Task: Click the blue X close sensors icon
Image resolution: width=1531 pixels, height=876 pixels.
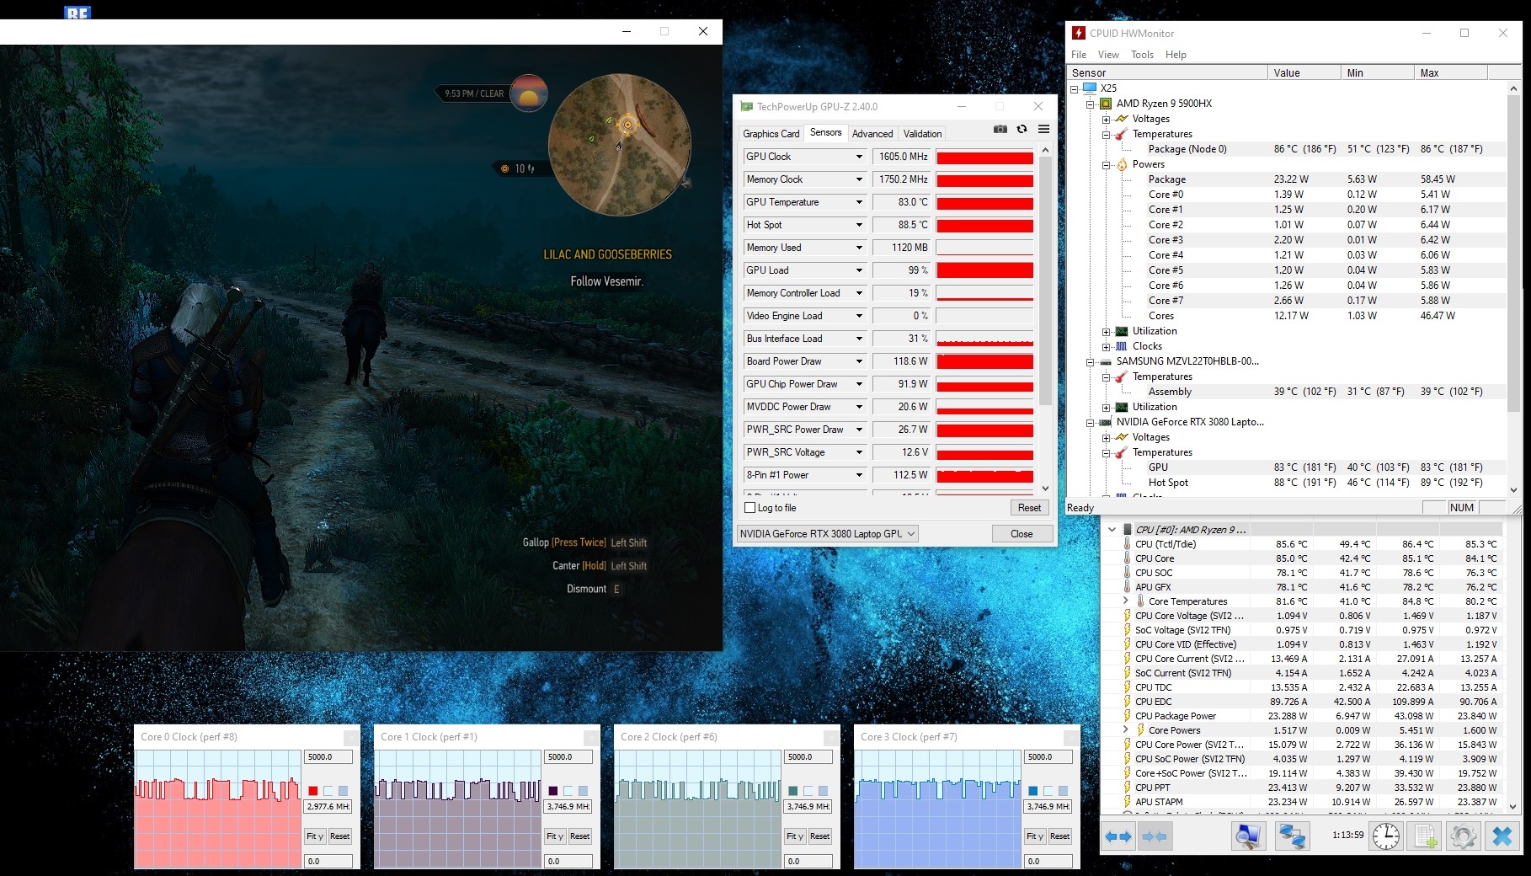Action: (1502, 836)
